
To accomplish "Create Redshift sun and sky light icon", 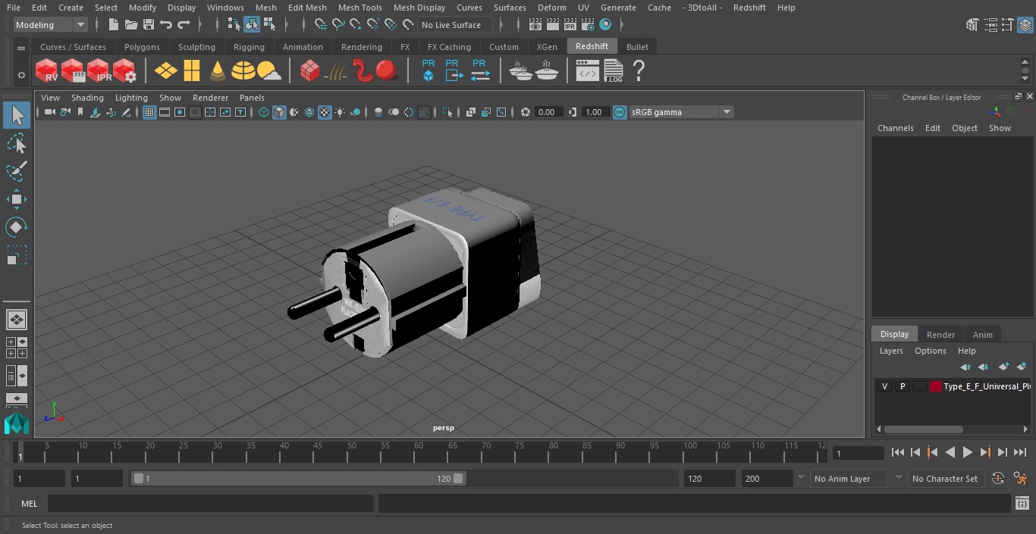I will pos(268,71).
